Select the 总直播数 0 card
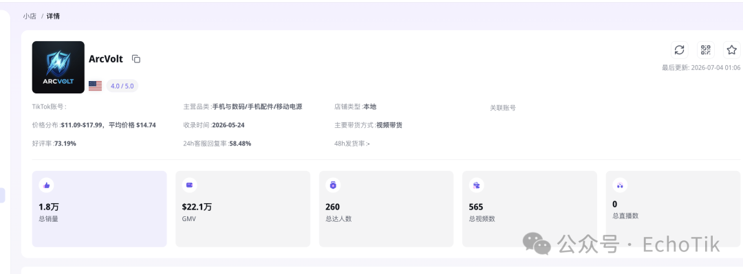743x274 pixels. tap(673, 209)
